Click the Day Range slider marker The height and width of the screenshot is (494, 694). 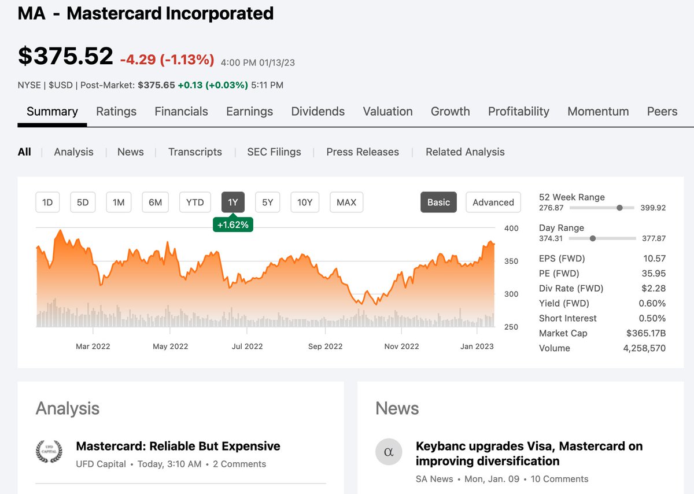(x=593, y=238)
